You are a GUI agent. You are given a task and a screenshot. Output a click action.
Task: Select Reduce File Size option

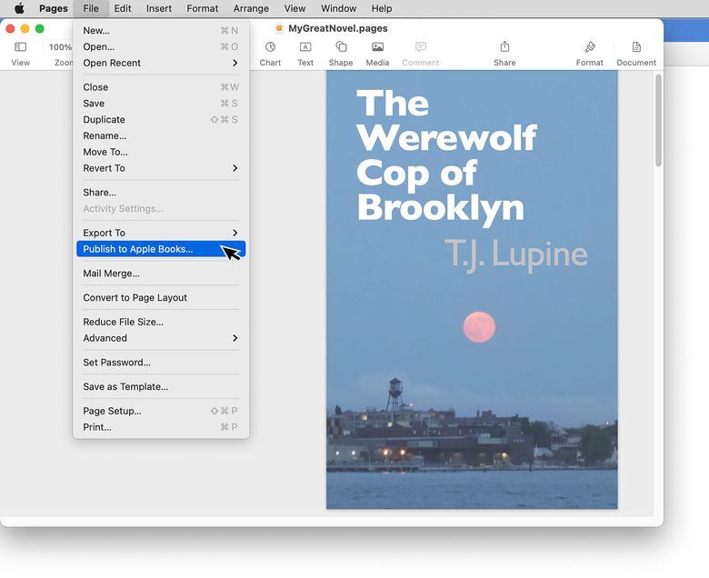pyautogui.click(x=123, y=322)
